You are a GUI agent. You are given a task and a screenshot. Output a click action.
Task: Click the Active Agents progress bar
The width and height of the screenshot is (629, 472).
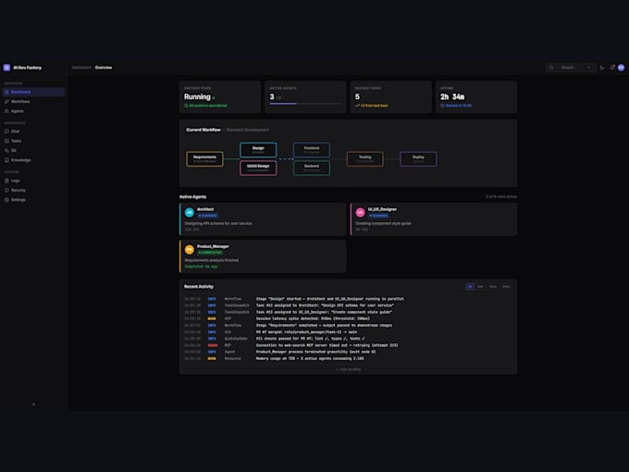point(305,104)
